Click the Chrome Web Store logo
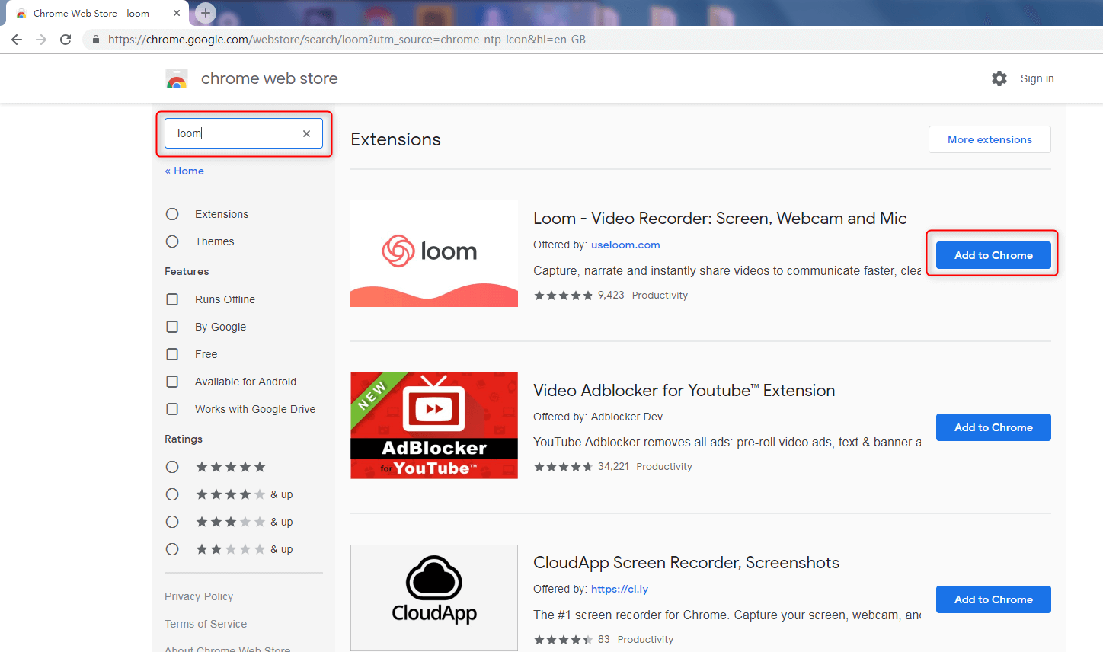1103x652 pixels. [177, 78]
